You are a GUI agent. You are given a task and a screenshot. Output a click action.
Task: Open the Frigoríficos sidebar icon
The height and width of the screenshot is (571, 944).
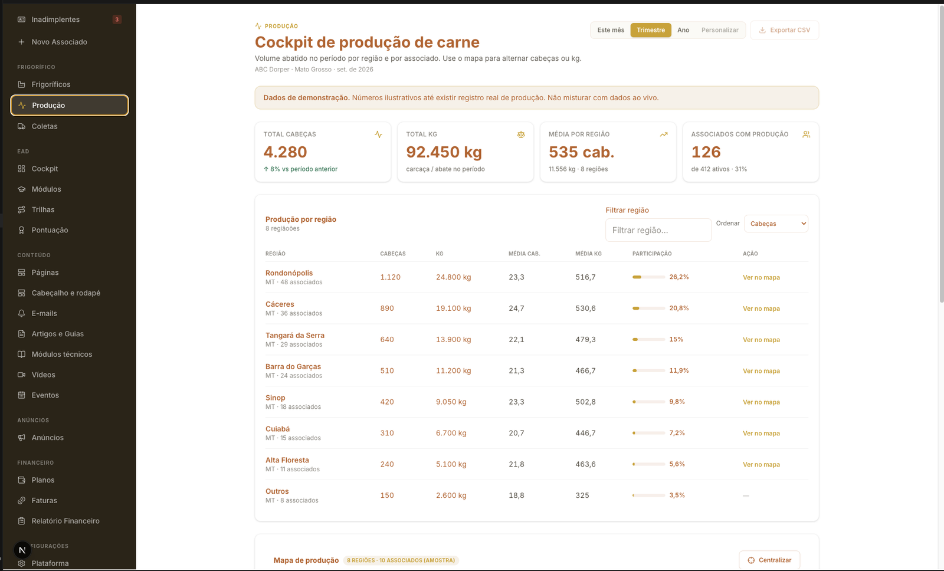(21, 84)
